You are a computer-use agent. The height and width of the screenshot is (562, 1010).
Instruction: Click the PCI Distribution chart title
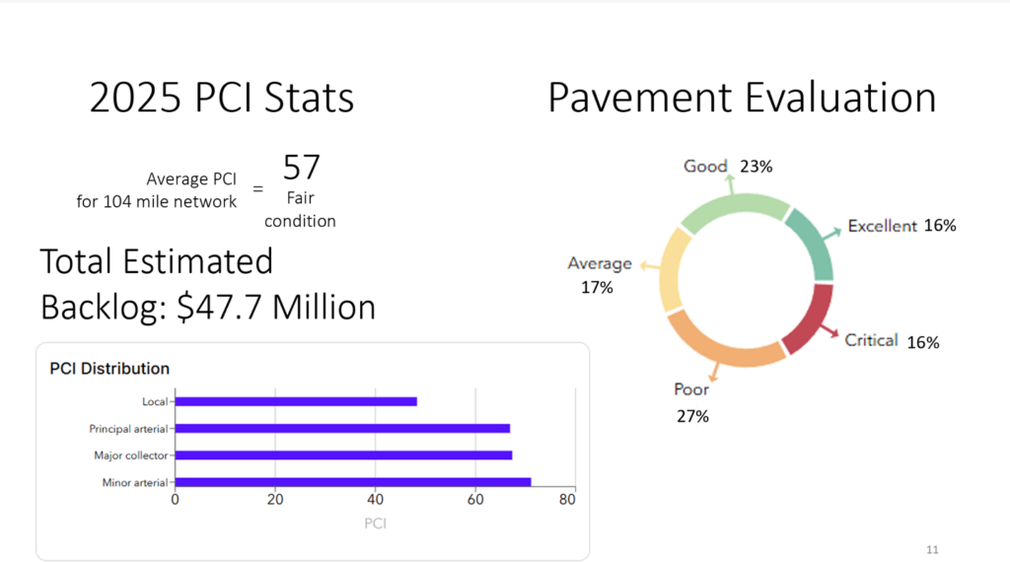pyautogui.click(x=109, y=369)
